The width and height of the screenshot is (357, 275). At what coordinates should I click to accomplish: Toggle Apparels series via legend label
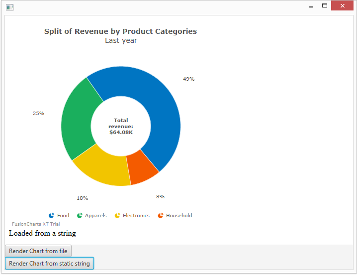pos(95,216)
